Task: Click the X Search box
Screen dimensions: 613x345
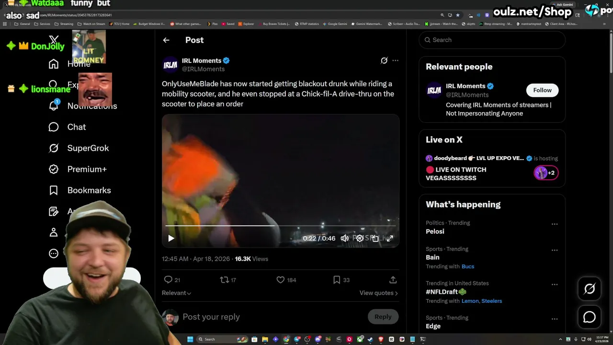Action: coord(492,40)
